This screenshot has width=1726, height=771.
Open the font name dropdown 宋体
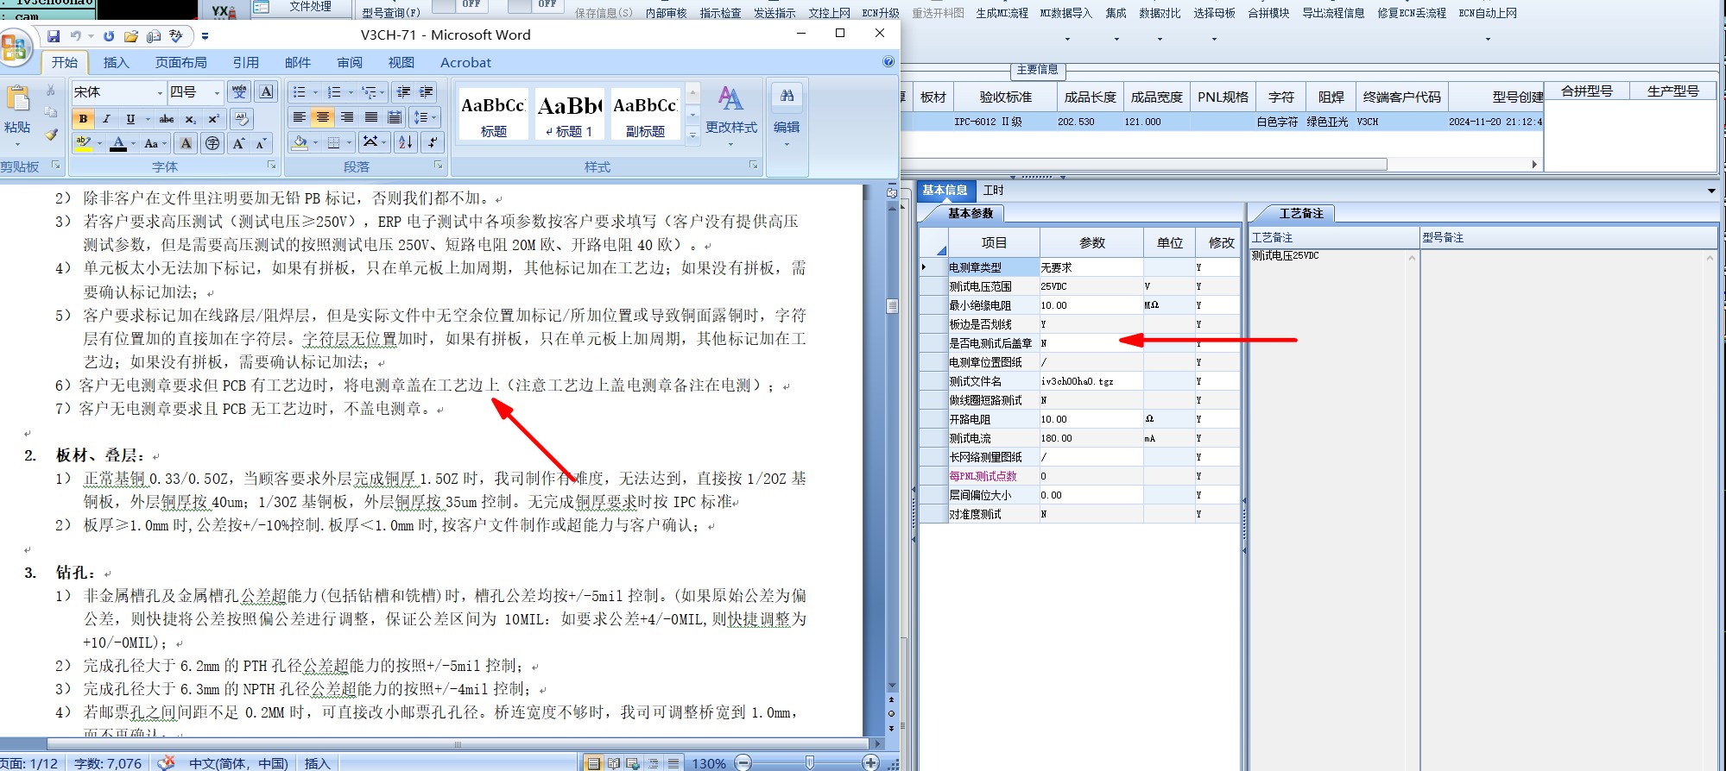pyautogui.click(x=160, y=92)
